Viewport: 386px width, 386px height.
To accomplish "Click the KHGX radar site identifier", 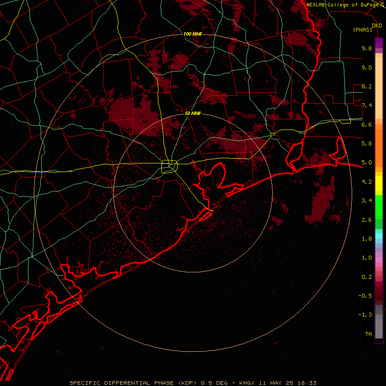I will coord(247,383).
